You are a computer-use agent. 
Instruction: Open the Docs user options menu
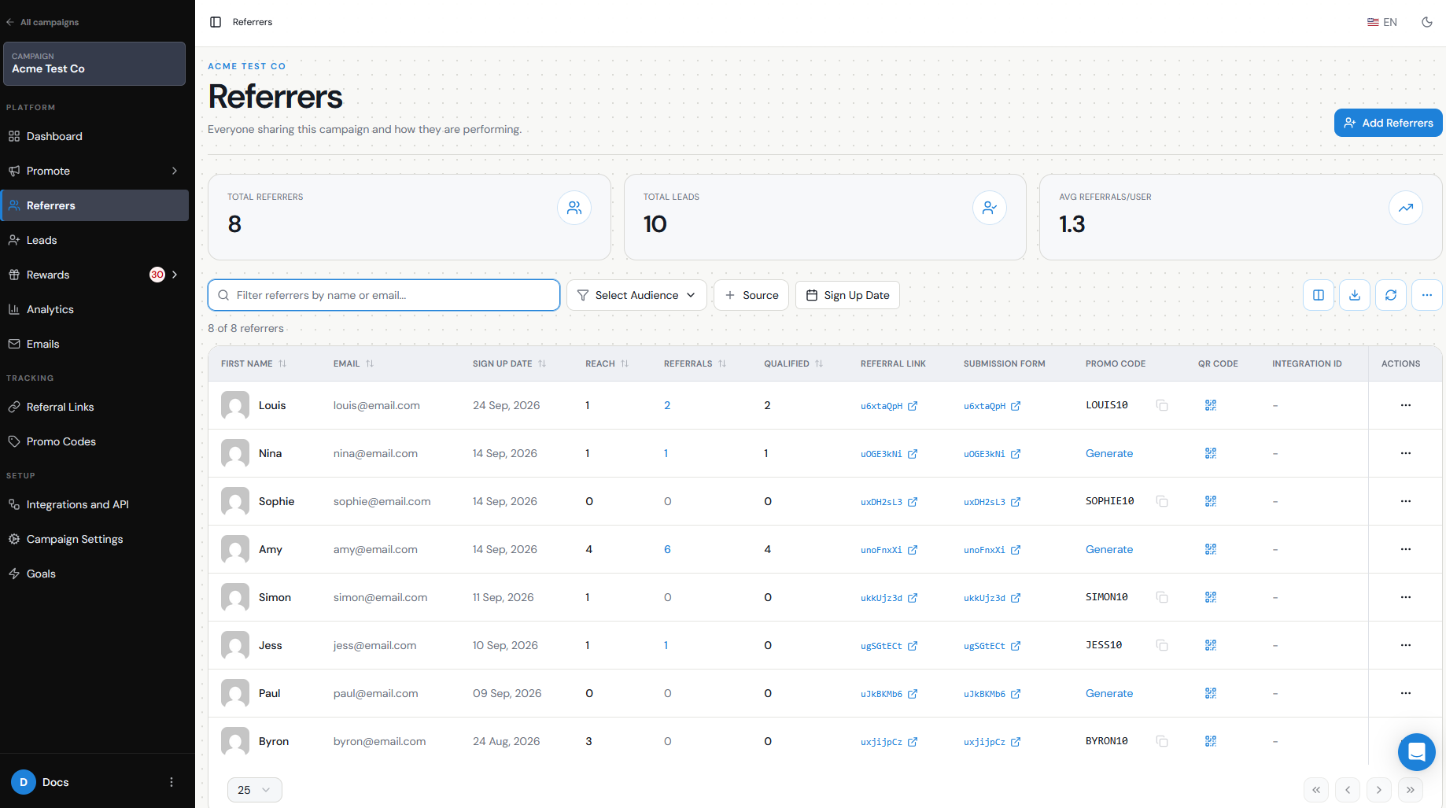pyautogui.click(x=172, y=782)
